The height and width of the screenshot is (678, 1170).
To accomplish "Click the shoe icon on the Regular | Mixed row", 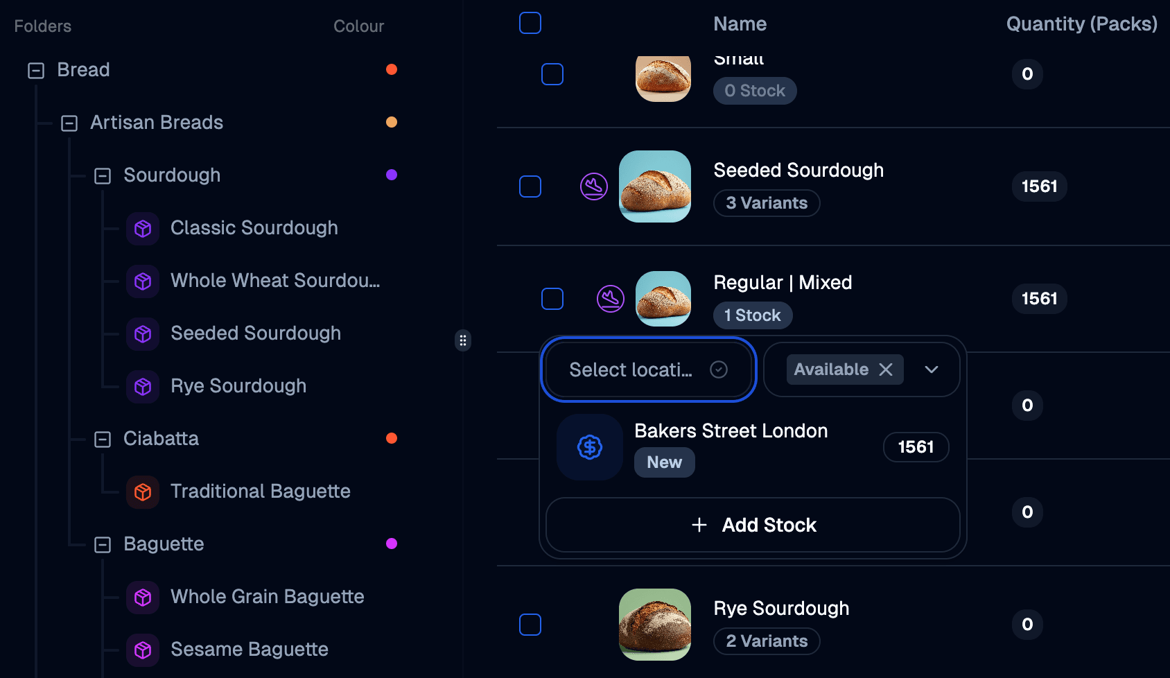I will click(610, 299).
